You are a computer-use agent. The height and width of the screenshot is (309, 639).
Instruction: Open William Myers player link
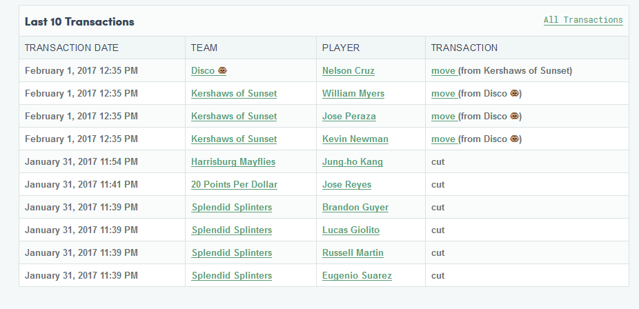pyautogui.click(x=353, y=94)
